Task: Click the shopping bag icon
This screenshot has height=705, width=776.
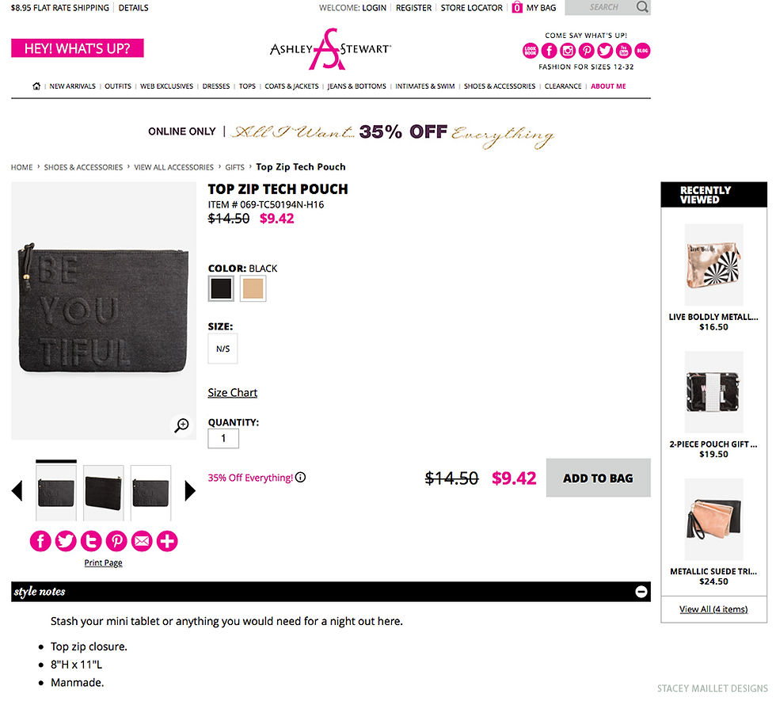Action: pyautogui.click(x=517, y=8)
